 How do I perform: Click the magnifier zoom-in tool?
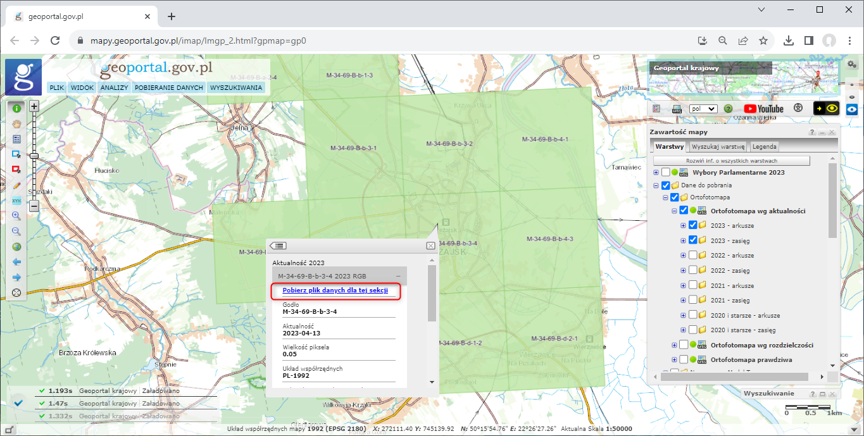16,216
